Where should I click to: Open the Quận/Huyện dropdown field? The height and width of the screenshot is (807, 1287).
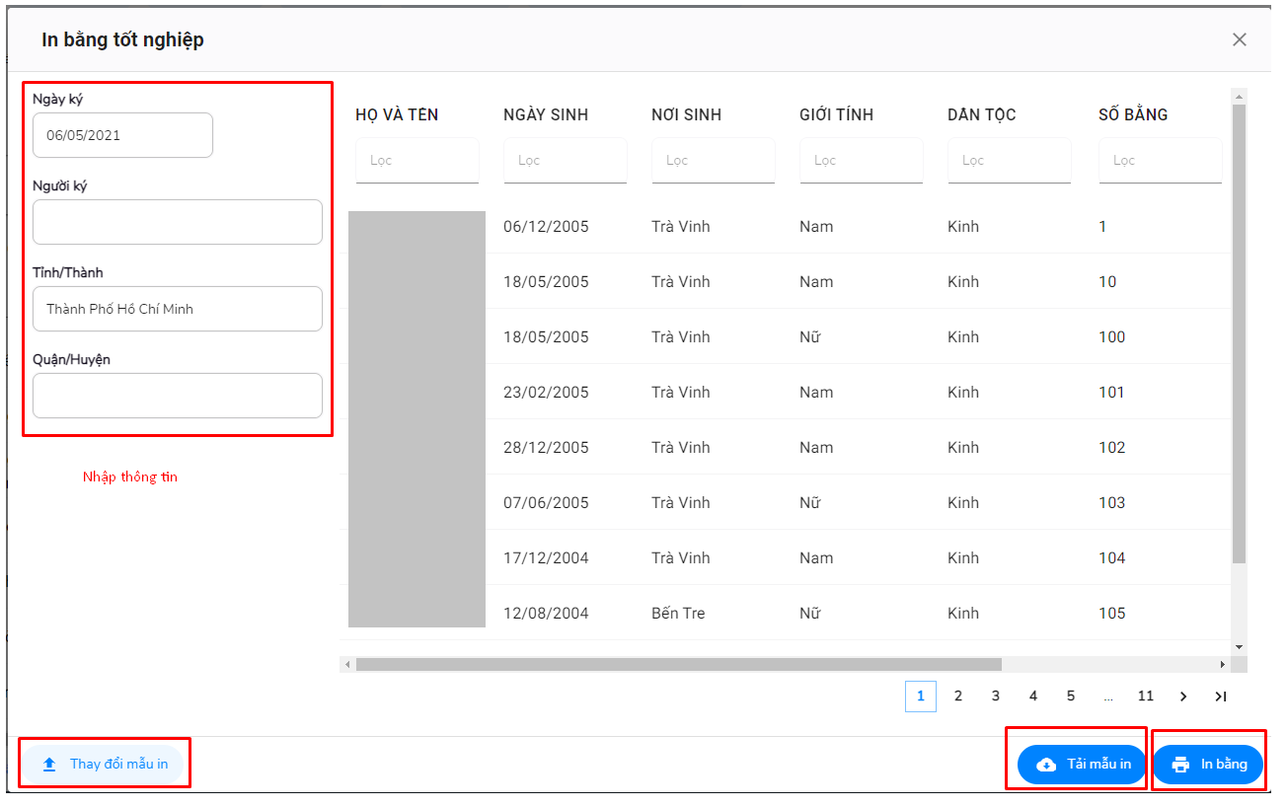(178, 396)
